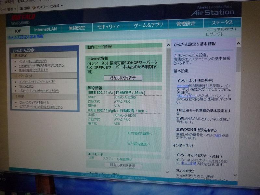Switch to the 管理設定 tab

click(186, 24)
